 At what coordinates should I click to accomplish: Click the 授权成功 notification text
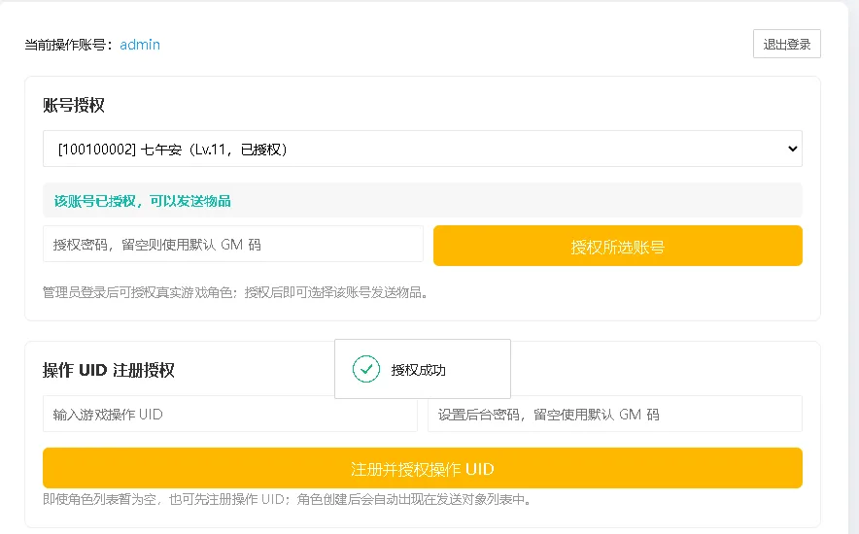pos(418,371)
